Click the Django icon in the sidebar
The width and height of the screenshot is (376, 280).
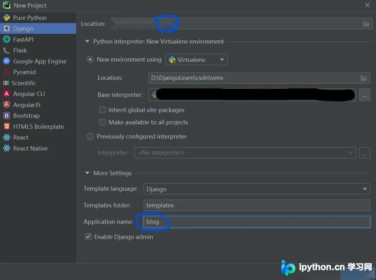7,29
